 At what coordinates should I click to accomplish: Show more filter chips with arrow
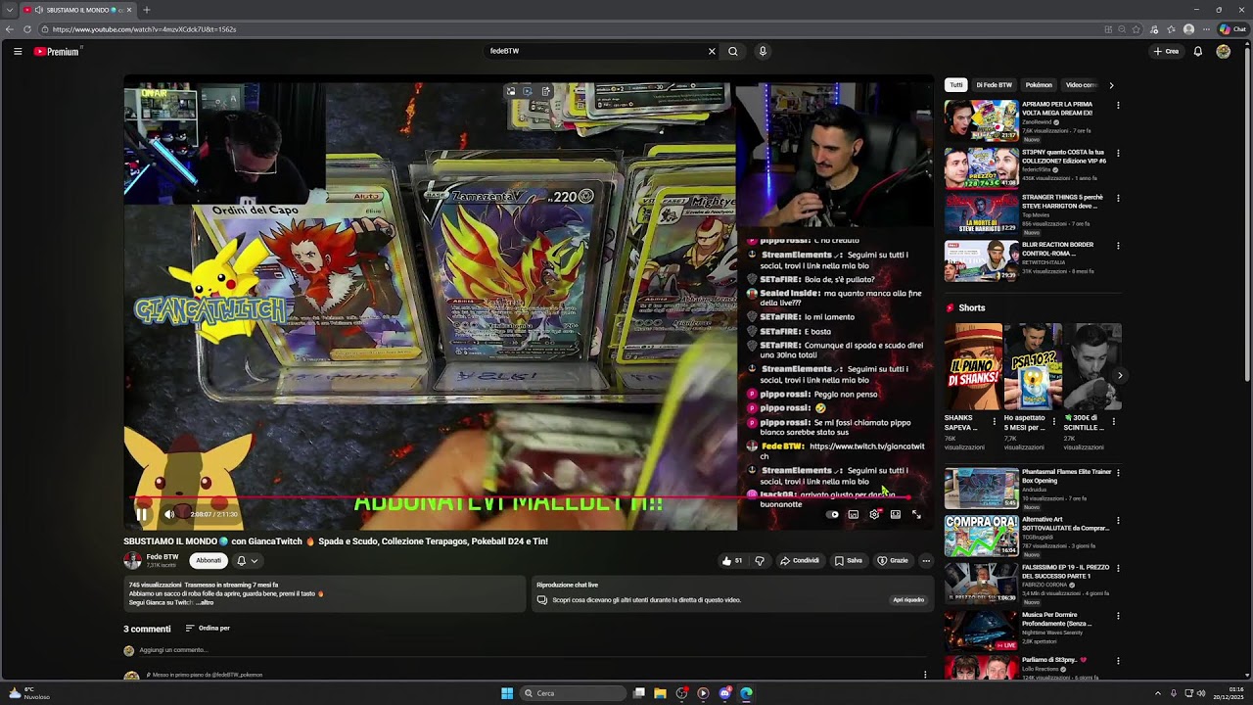pos(1111,85)
